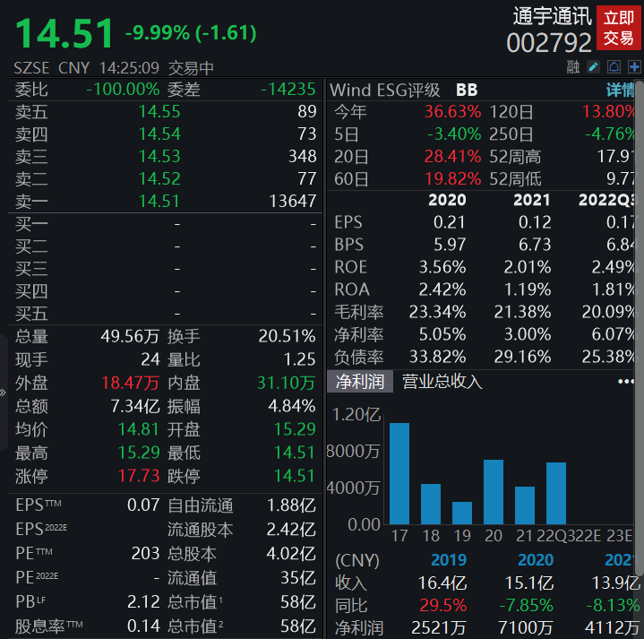Click the stock name 通宇通讯
Viewport: 644px width, 639px height.
pos(552,17)
